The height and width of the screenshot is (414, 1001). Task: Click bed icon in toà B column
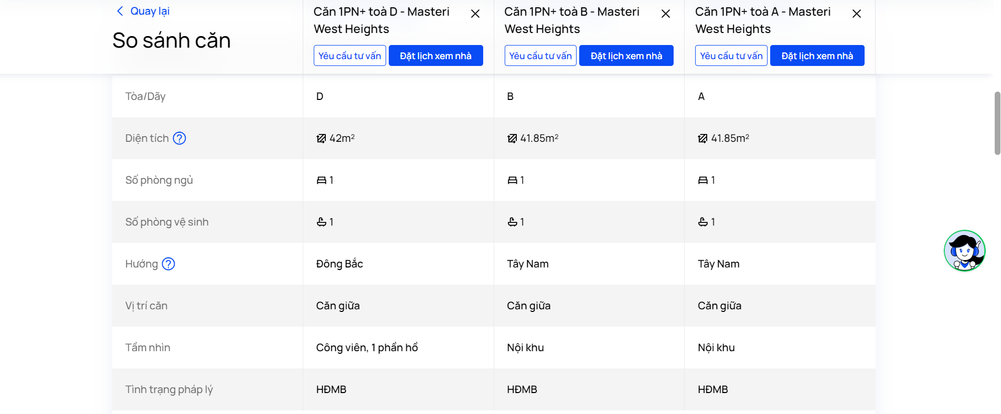coord(512,180)
